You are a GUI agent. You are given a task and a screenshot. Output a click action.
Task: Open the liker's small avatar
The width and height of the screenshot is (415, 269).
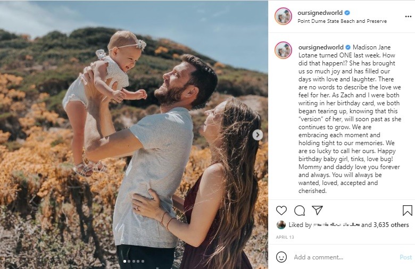[281, 225]
